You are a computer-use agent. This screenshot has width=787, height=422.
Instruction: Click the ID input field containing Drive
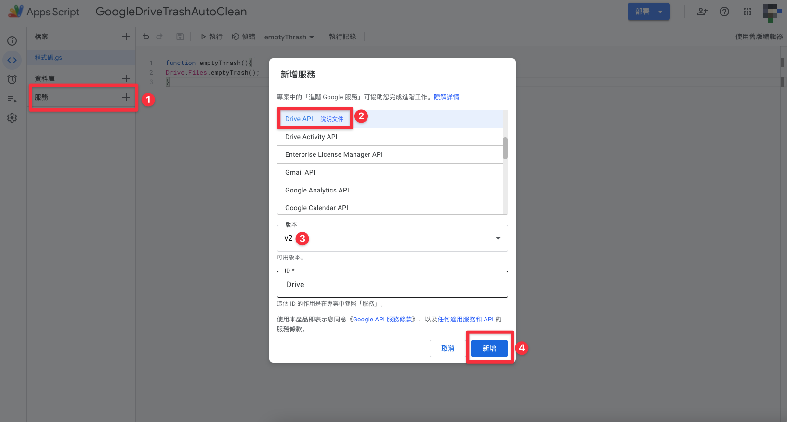(x=393, y=284)
